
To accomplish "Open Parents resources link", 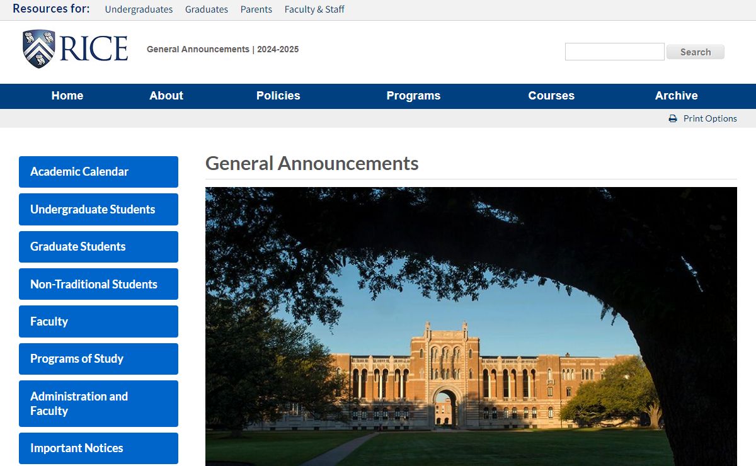I will (256, 9).
